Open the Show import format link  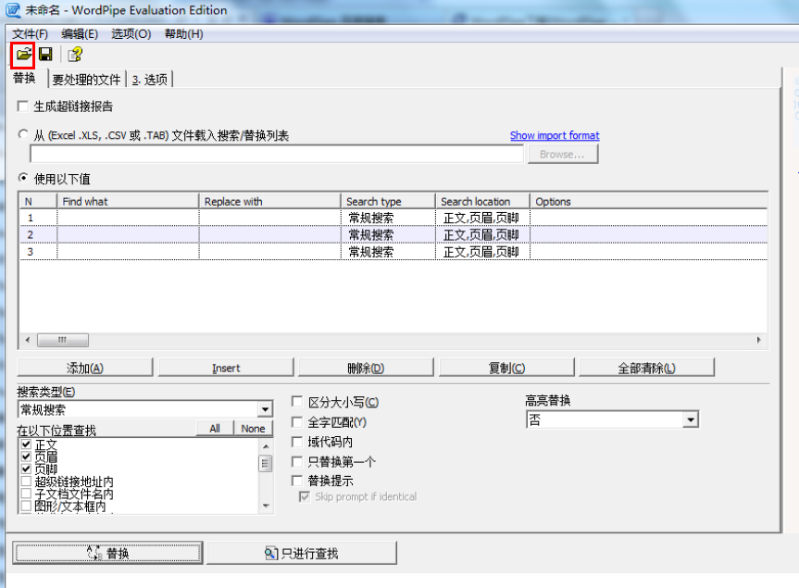tap(555, 135)
